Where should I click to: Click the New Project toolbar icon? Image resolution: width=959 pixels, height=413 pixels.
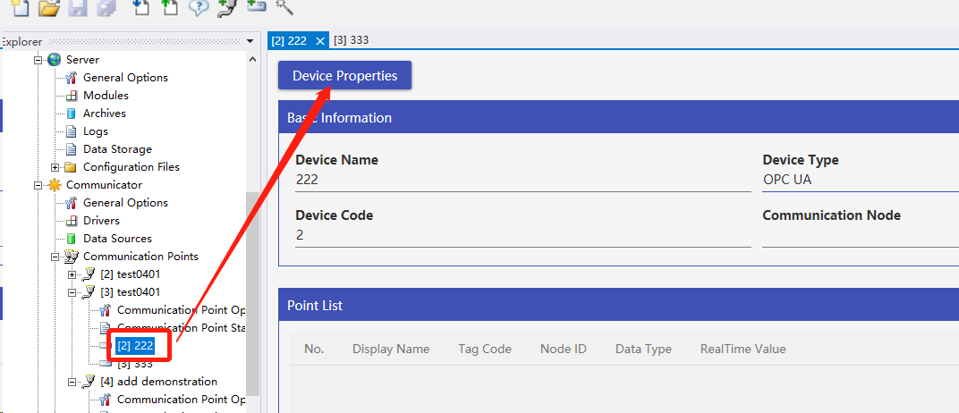pos(20,7)
